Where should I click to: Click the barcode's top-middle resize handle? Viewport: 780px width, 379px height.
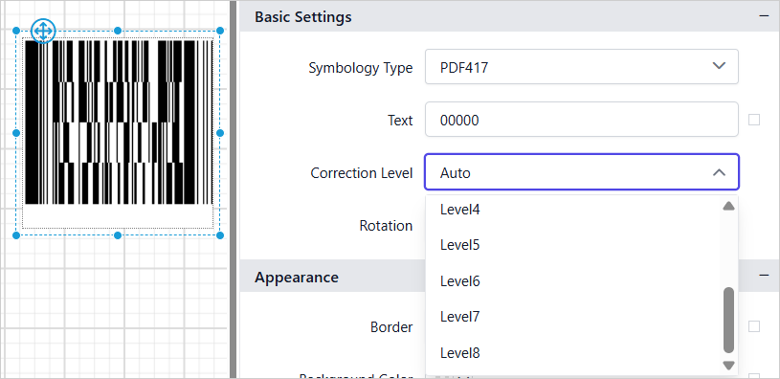118,31
